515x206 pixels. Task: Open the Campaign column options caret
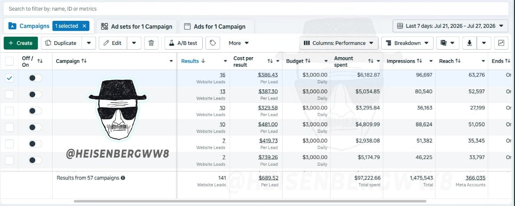[171, 61]
